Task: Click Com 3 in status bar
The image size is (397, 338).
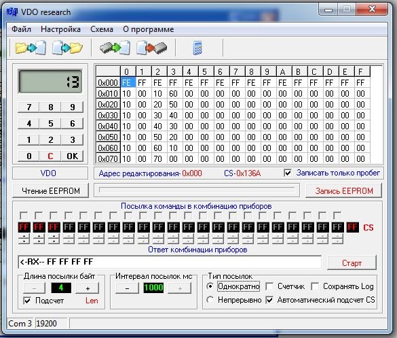Action: pos(20,324)
